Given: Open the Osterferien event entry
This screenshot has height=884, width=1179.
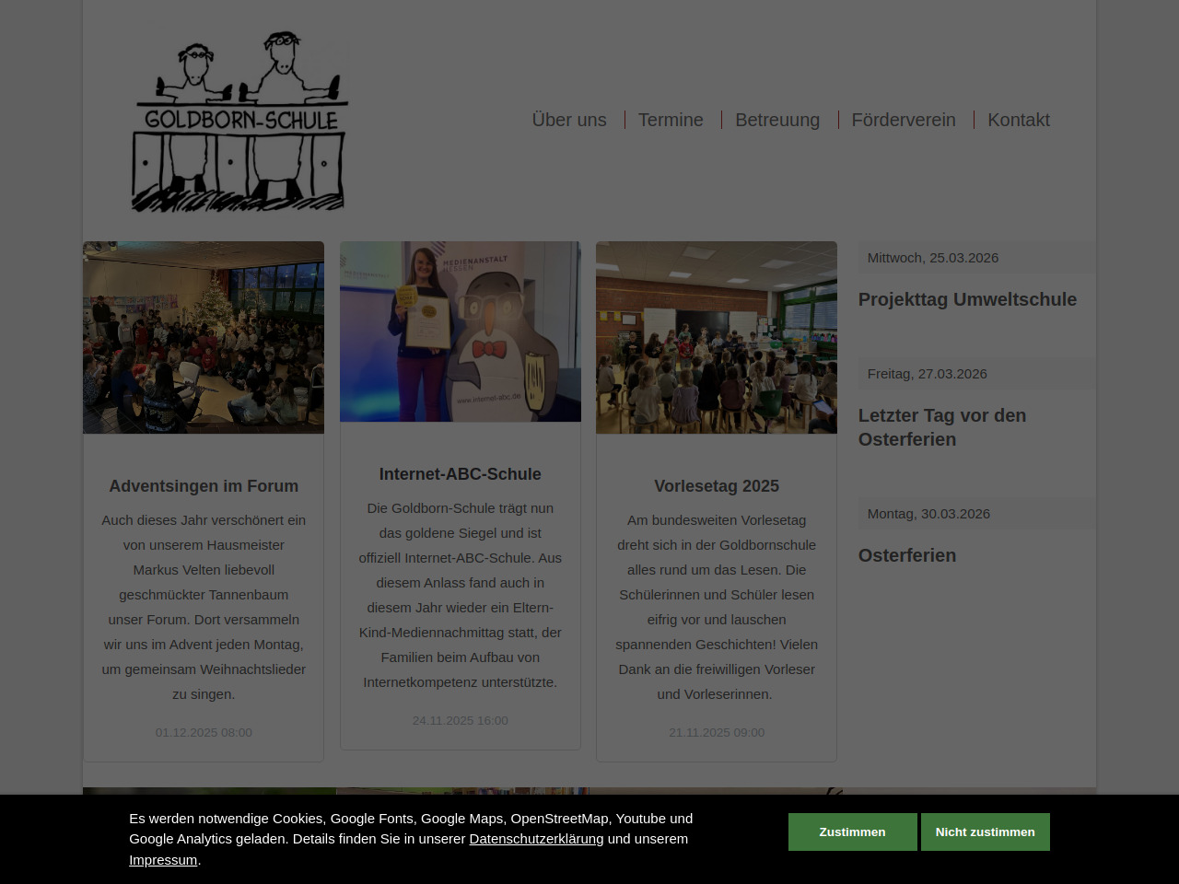Looking at the screenshot, I should pyautogui.click(x=907, y=555).
